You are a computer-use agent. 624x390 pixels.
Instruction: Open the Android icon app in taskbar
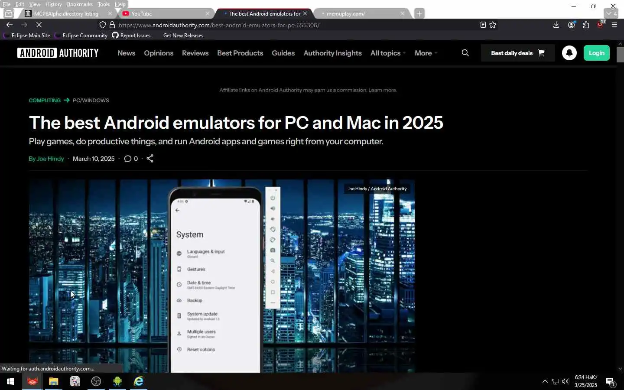(x=117, y=381)
